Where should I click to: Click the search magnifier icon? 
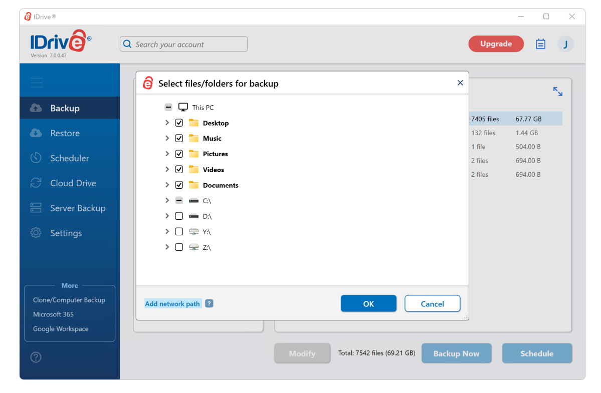(x=127, y=44)
